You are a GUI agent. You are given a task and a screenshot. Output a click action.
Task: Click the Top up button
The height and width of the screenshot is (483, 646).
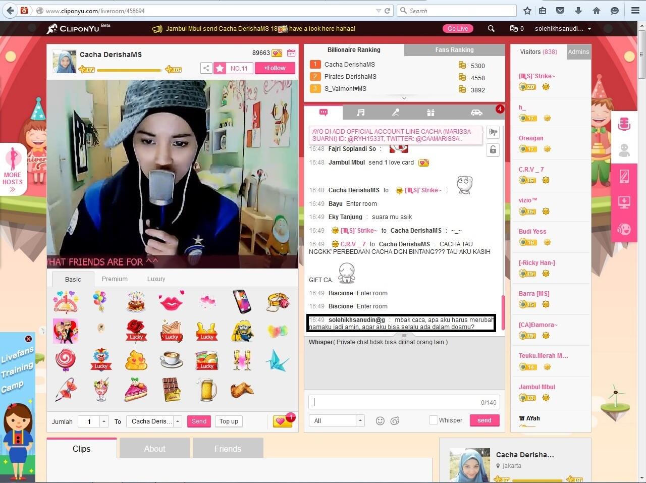pyautogui.click(x=229, y=421)
